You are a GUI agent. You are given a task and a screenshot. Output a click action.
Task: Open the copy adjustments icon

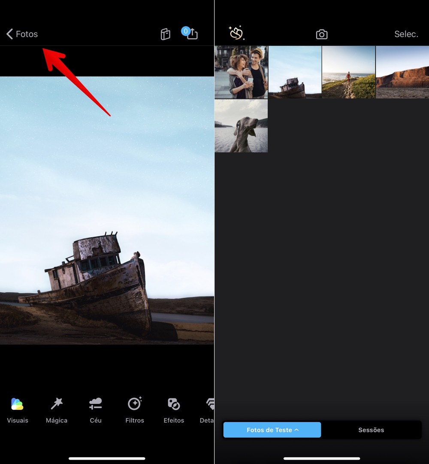coord(165,34)
